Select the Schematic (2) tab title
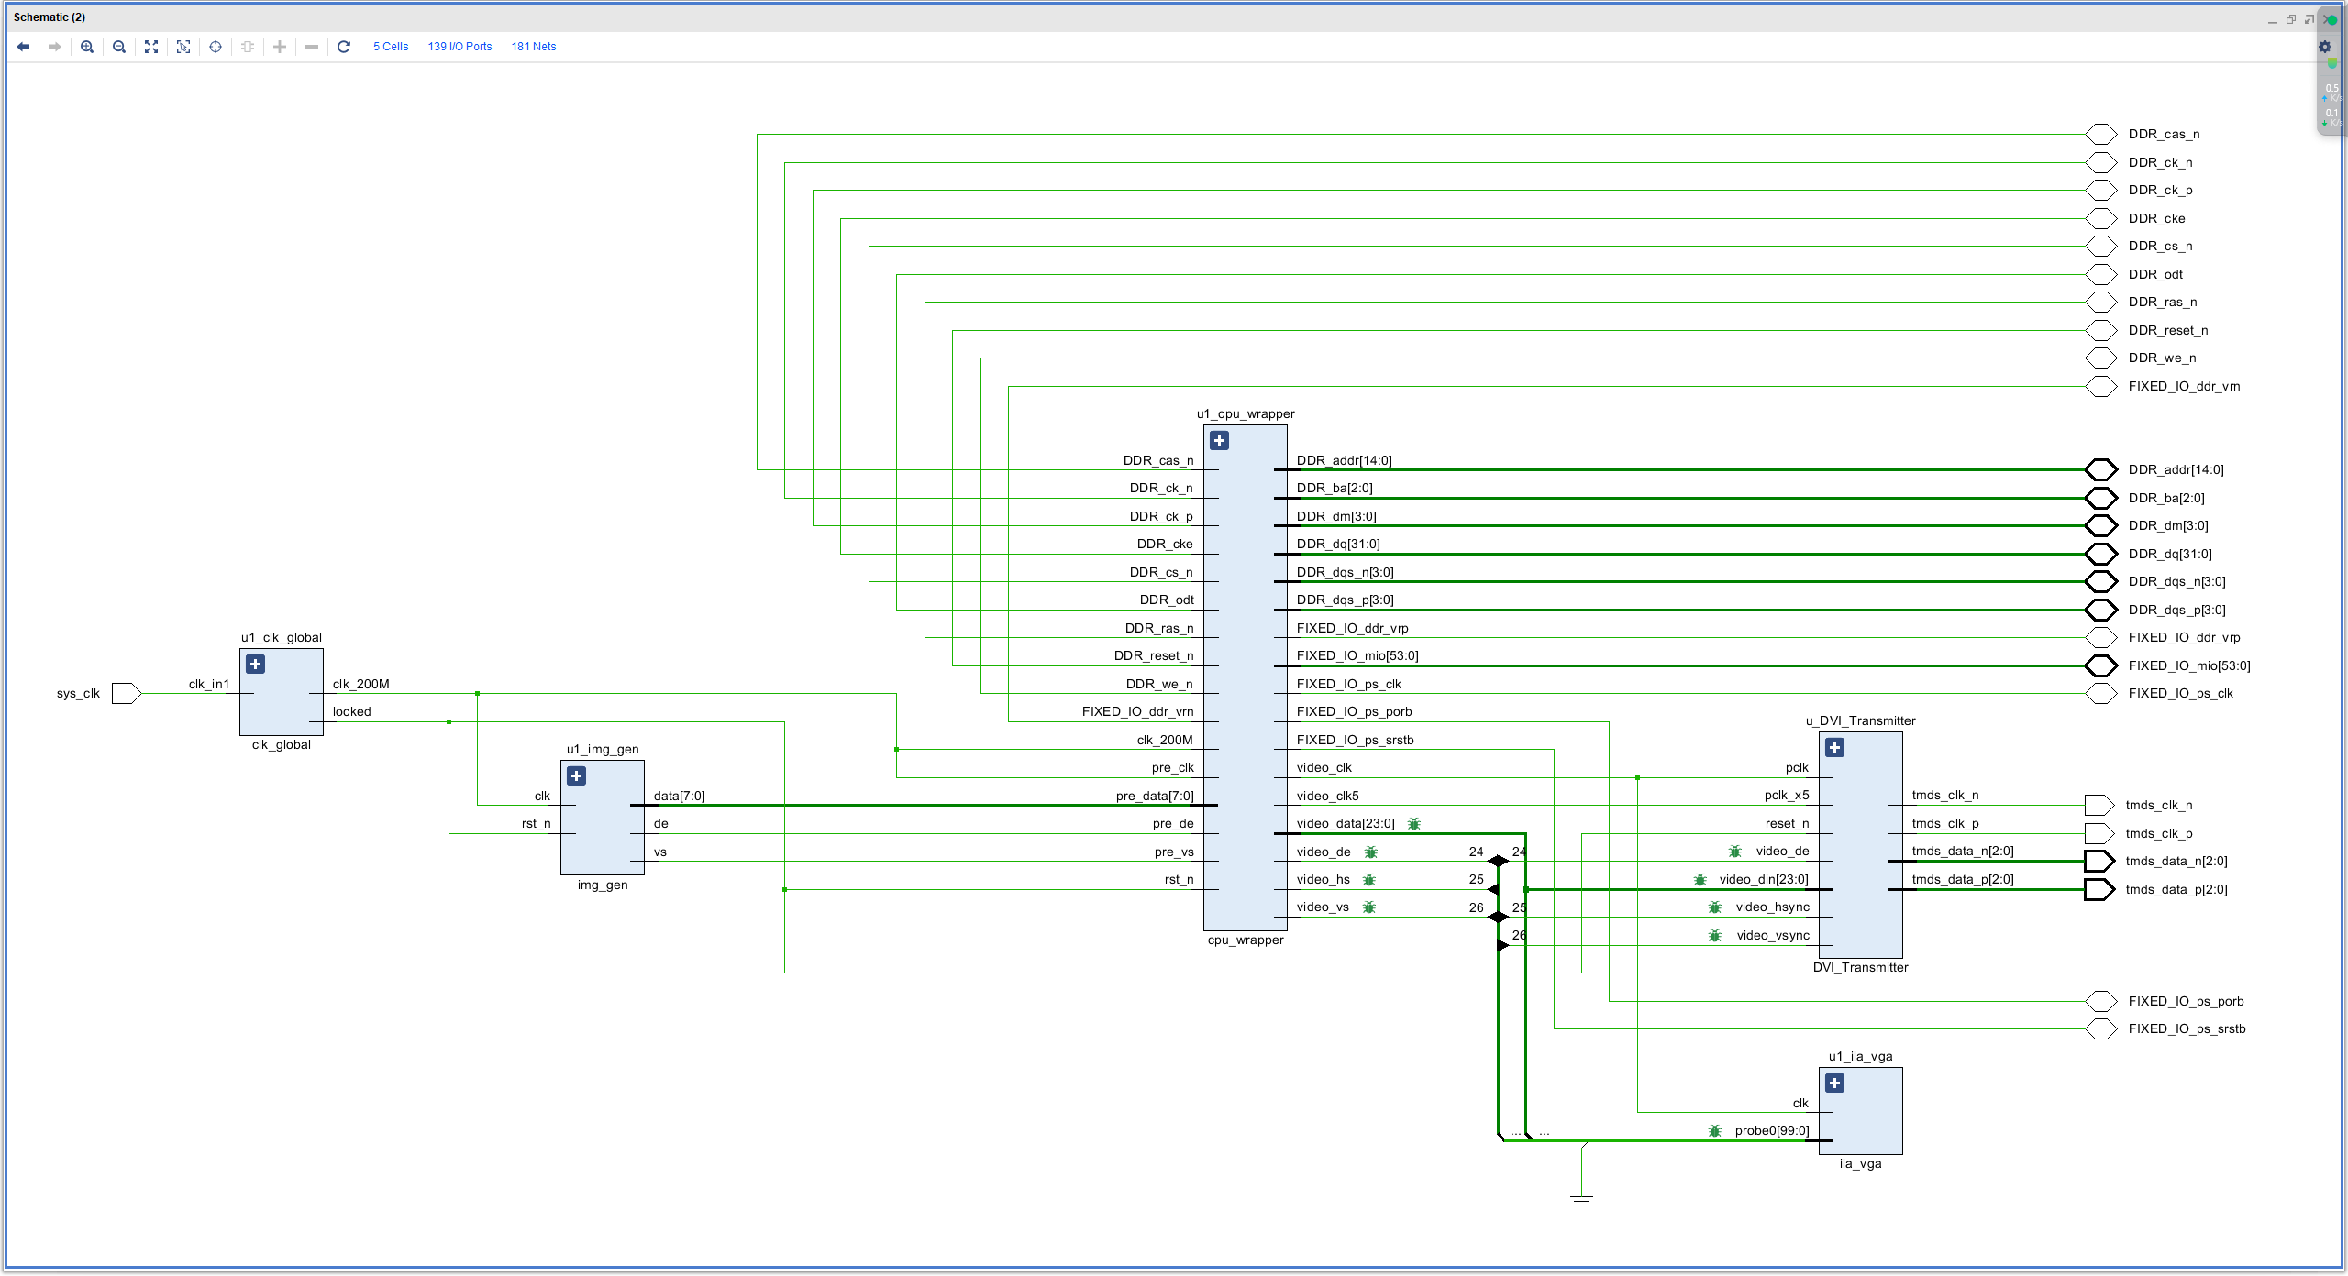 [50, 17]
